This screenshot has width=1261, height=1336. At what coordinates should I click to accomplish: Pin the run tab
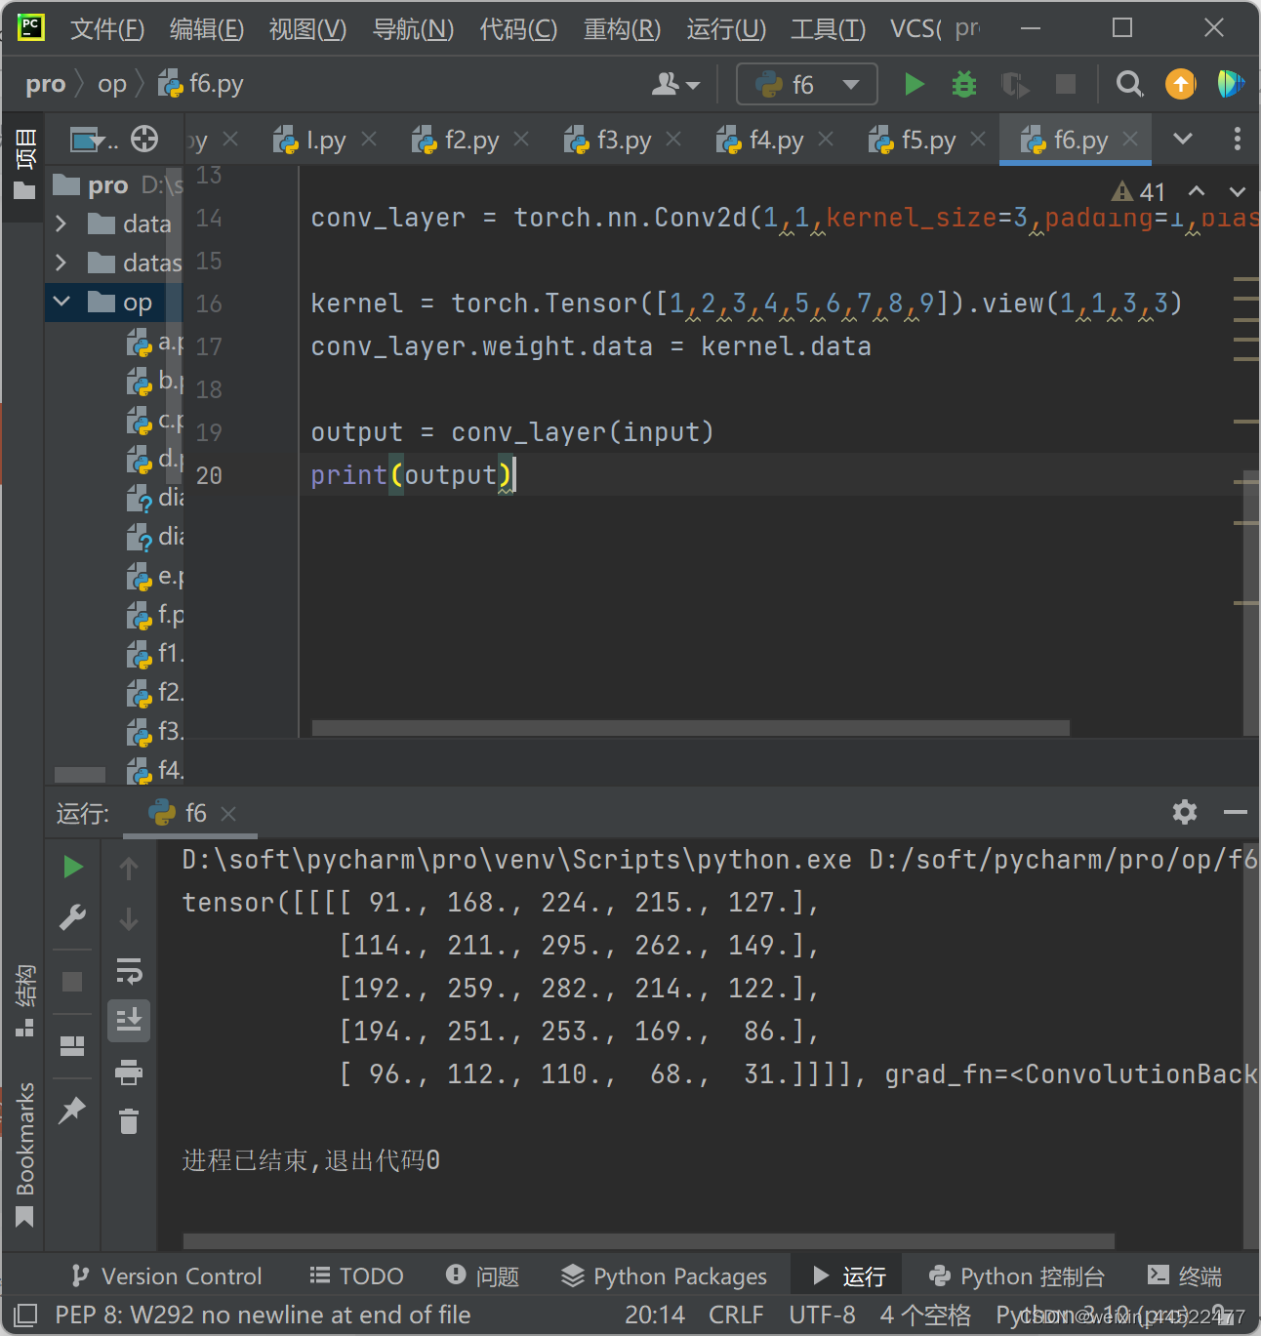72,1110
